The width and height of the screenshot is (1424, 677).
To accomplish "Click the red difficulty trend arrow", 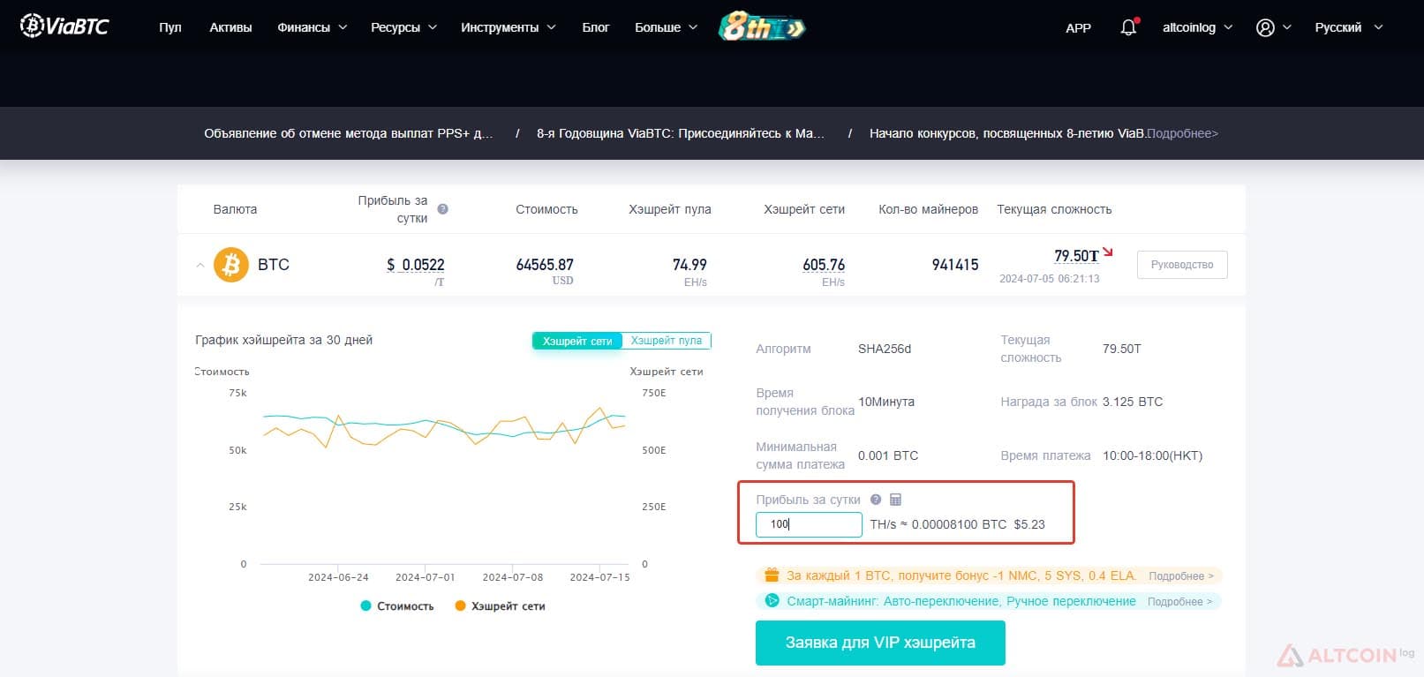I will (x=1108, y=252).
